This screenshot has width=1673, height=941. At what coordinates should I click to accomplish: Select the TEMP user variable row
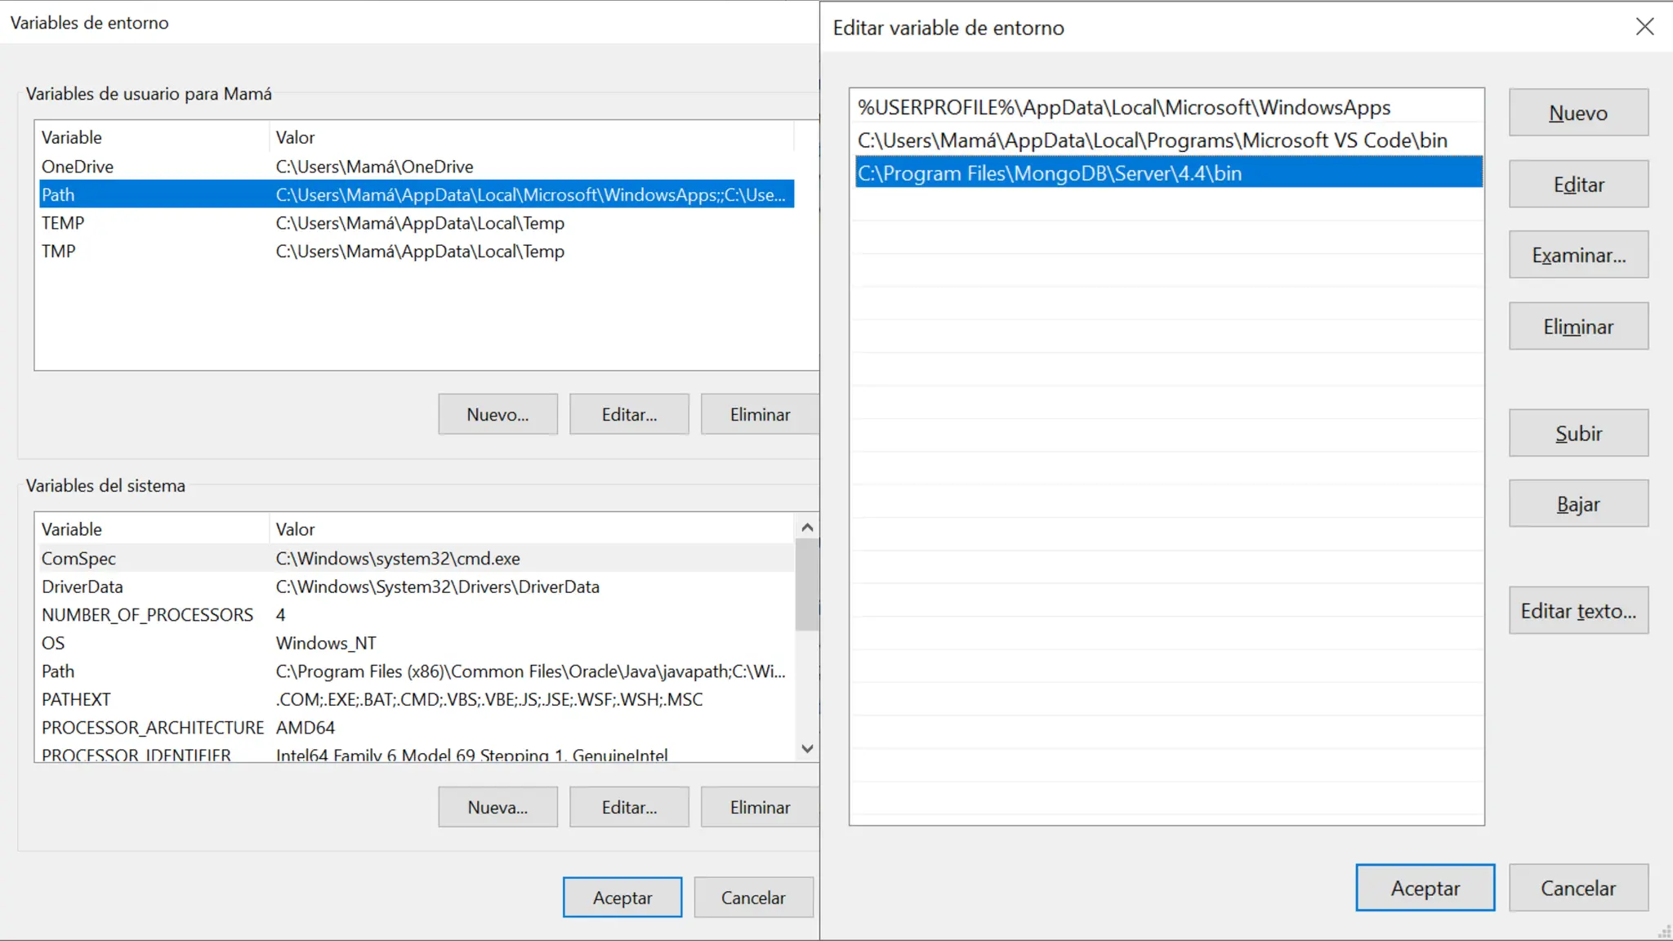point(417,223)
